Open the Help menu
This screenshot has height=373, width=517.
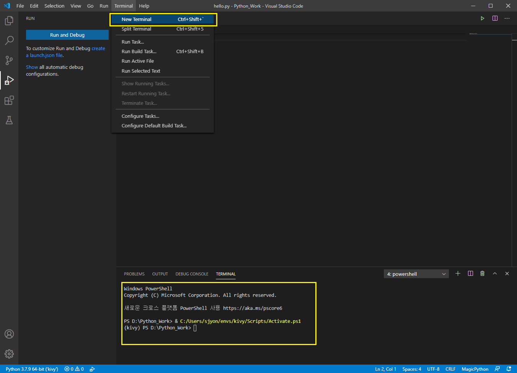pyautogui.click(x=144, y=6)
